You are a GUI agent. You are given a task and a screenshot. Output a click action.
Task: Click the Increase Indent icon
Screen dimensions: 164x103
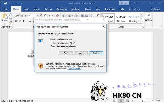coord(87,16)
